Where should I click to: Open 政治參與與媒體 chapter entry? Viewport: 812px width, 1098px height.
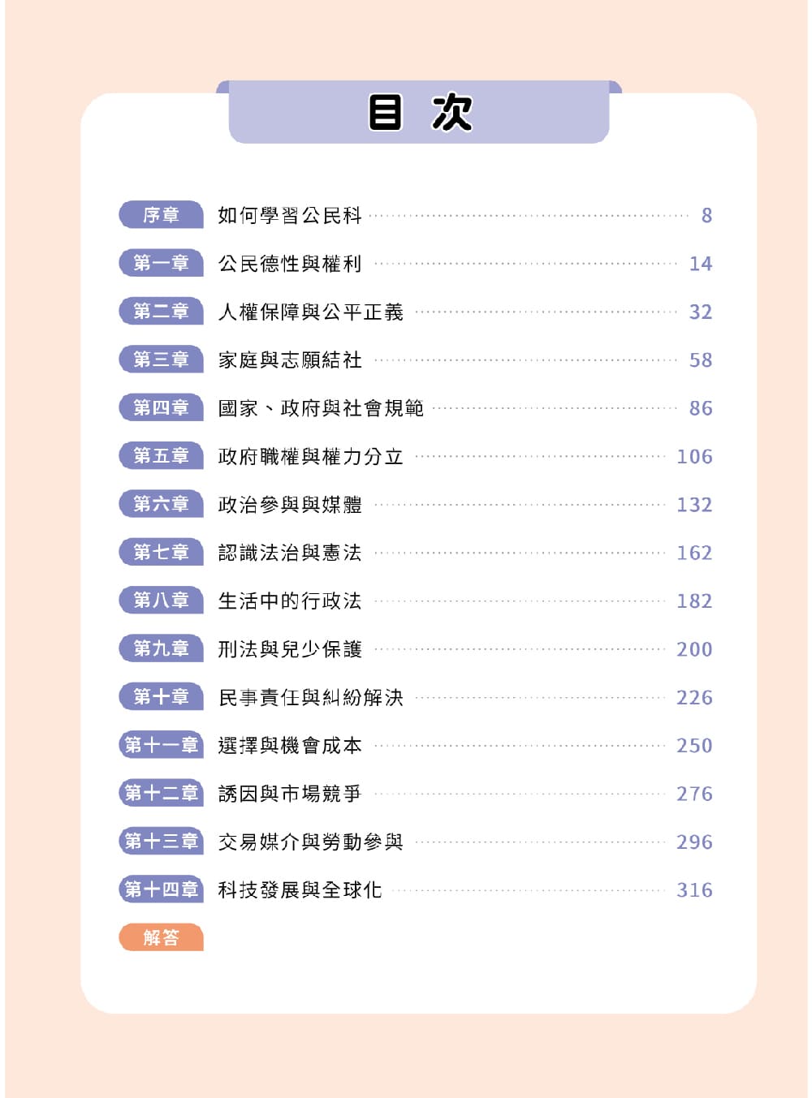point(289,505)
